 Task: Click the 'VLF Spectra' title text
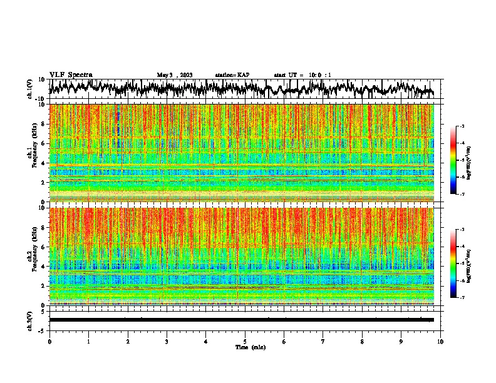(x=71, y=75)
